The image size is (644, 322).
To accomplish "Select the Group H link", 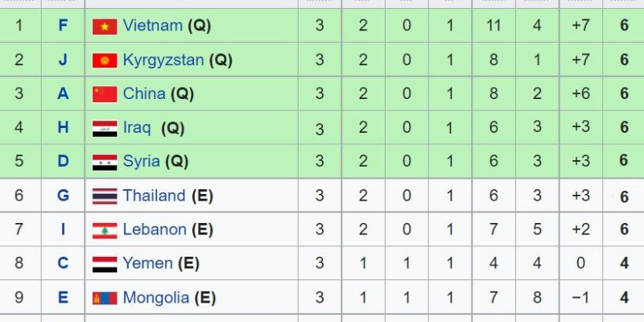I will pos(64,127).
